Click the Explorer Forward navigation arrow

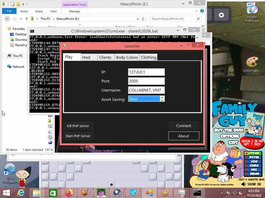[x=14, y=19]
